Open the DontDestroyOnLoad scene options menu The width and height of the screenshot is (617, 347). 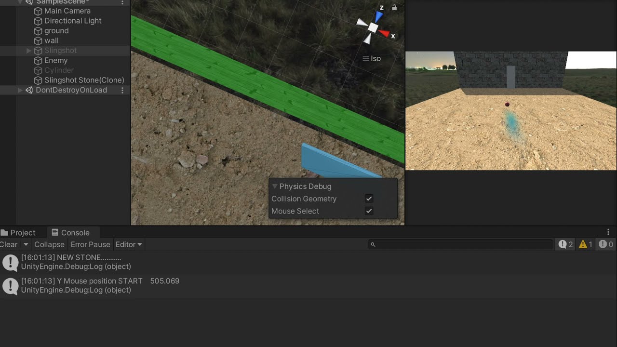pyautogui.click(x=122, y=90)
